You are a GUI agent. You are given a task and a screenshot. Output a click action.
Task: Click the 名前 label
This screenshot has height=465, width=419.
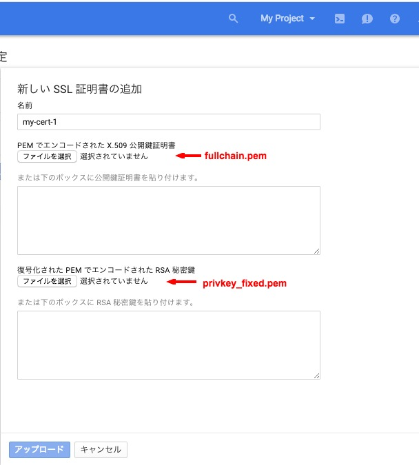click(x=25, y=105)
